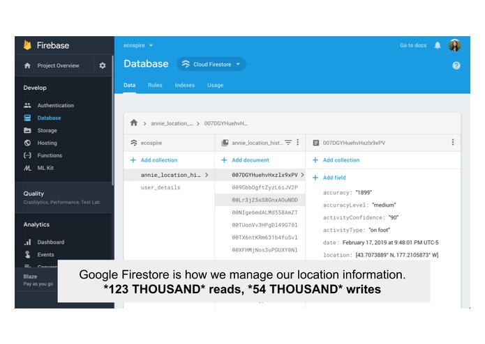This screenshot has width=485, height=344.
Task: Expand annie_location_hi collection chevron
Action: coord(207,175)
